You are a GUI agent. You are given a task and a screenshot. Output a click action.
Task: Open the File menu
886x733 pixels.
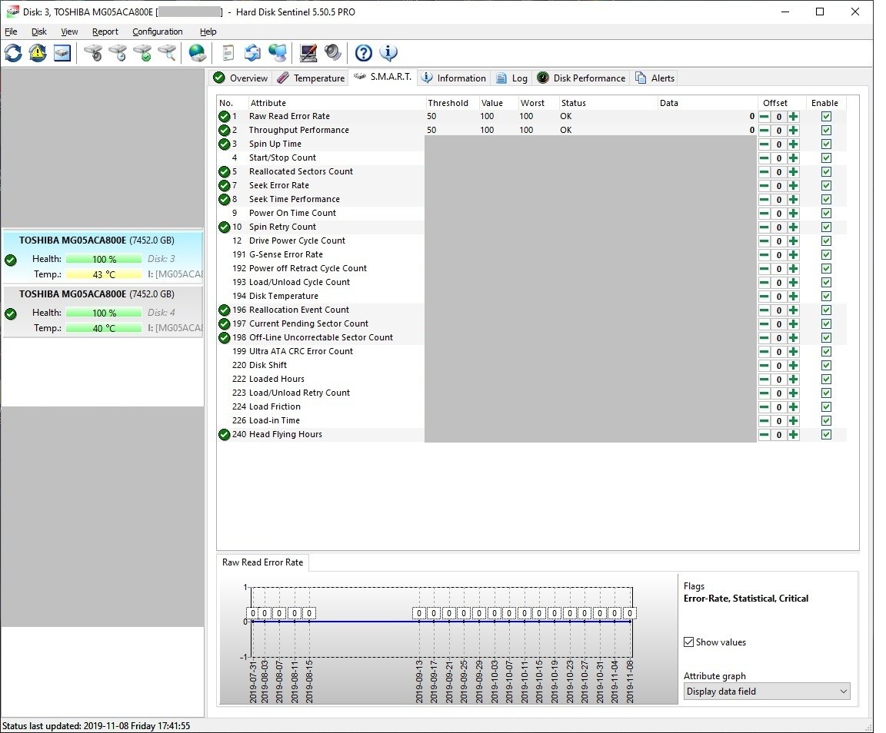coord(11,32)
